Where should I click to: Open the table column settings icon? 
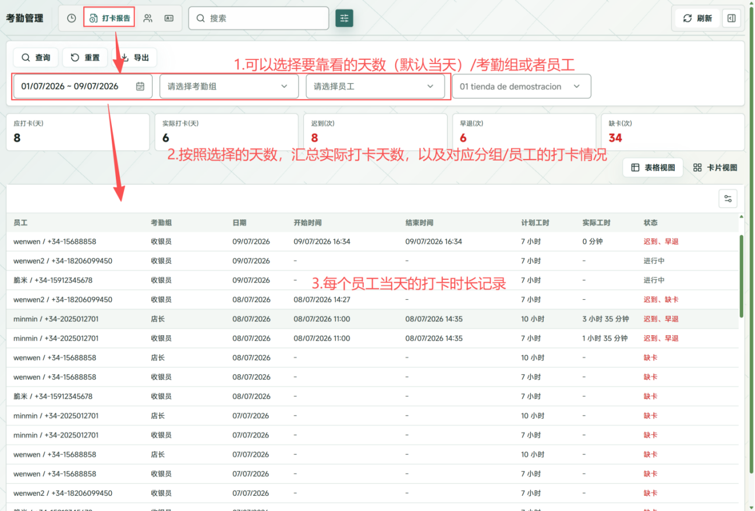pyautogui.click(x=728, y=199)
